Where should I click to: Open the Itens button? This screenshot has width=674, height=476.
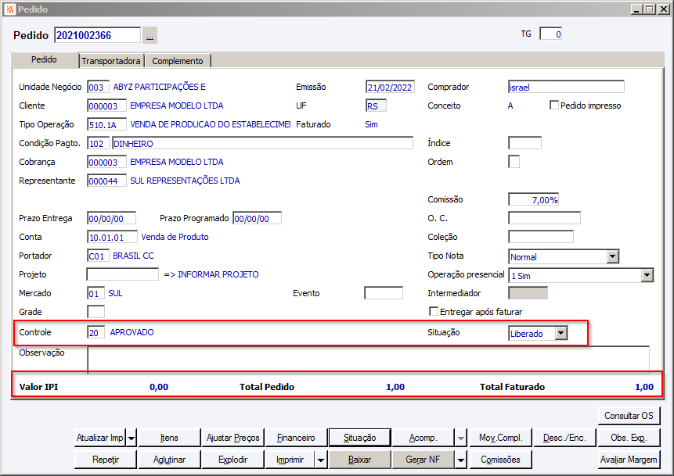click(x=169, y=438)
